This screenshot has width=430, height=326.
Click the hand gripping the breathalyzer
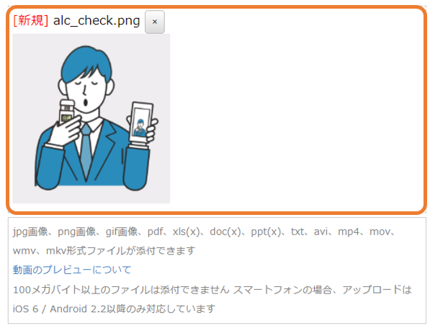tap(66, 131)
